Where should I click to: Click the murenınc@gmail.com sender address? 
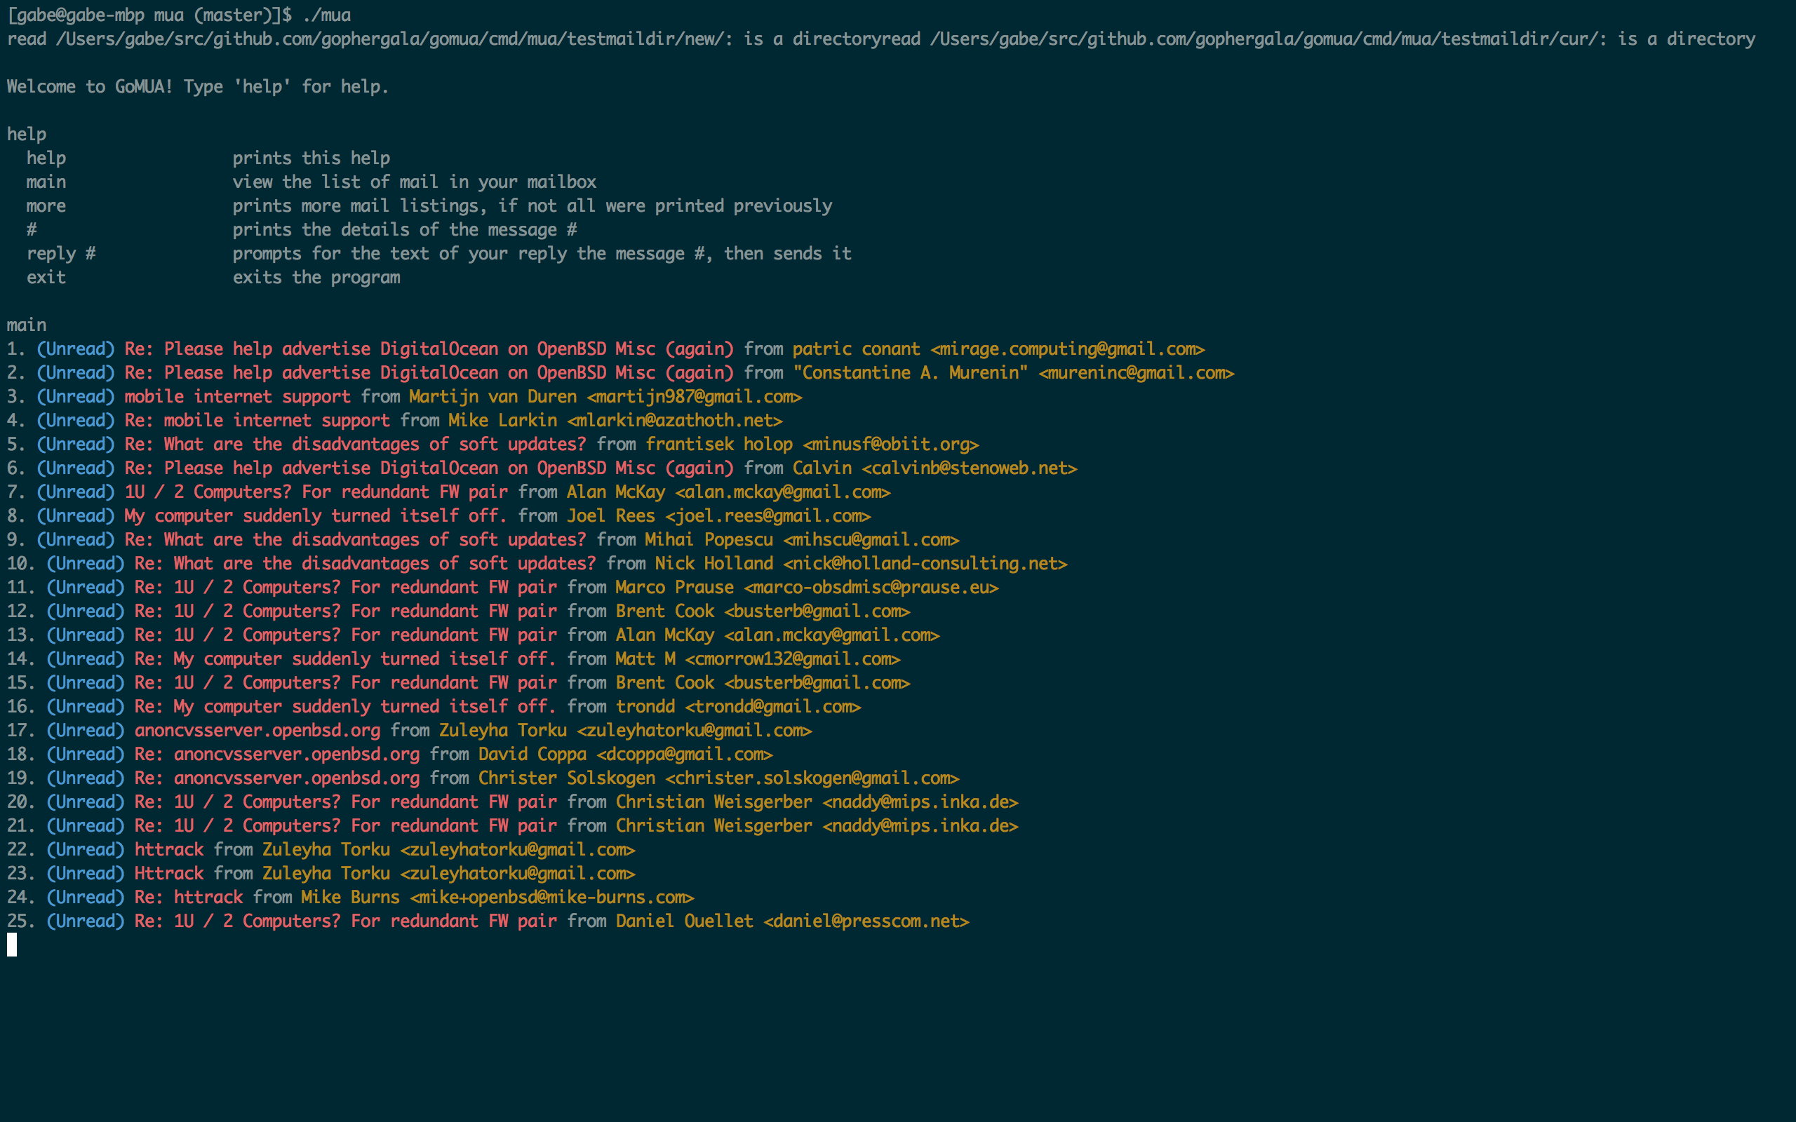tap(1136, 372)
